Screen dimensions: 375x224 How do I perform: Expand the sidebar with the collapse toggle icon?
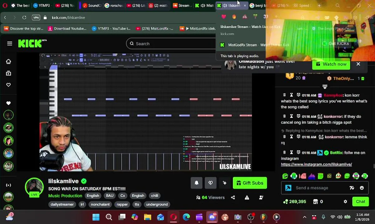point(8,185)
